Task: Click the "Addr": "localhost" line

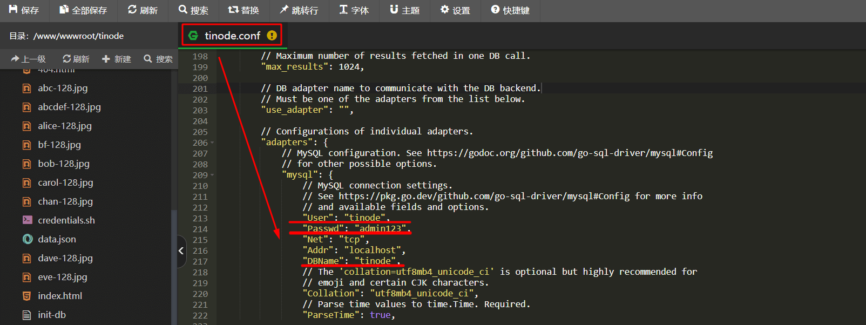Action: (354, 250)
